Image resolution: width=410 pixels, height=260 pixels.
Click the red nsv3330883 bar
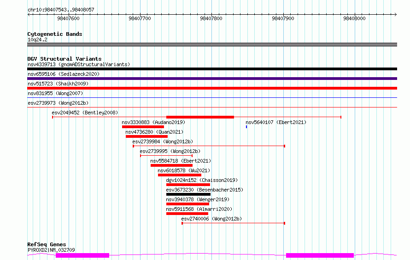(143, 127)
